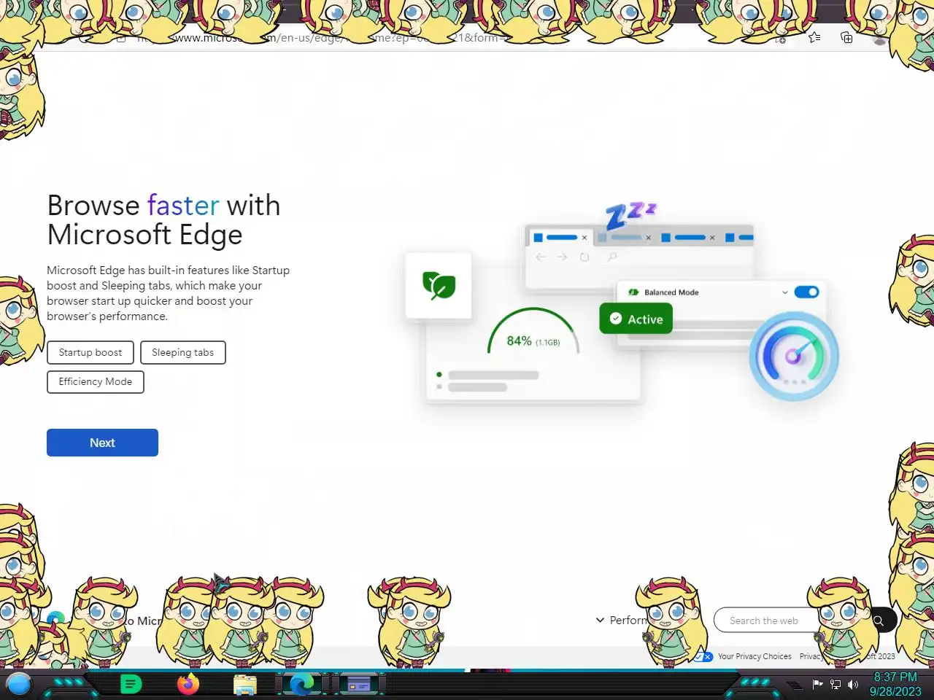Show hidden tray icons arrow
This screenshot has width=934, height=700.
pyautogui.click(x=795, y=685)
